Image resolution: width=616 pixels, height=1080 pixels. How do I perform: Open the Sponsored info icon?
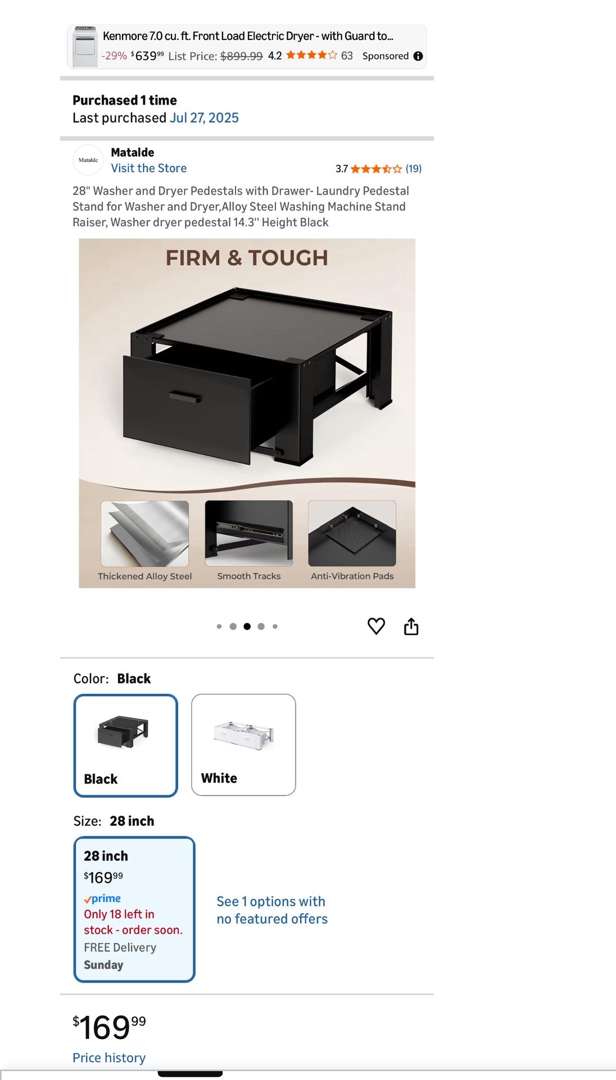click(418, 56)
